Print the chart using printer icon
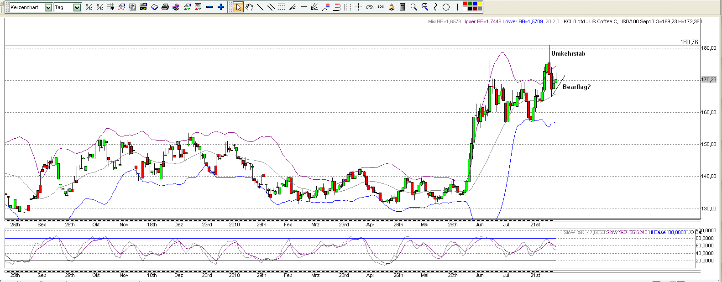This screenshot has width=722, height=282. 165,7
